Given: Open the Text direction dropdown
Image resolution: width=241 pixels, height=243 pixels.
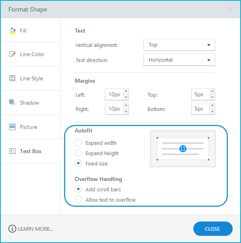Looking at the screenshot, I should [179, 60].
